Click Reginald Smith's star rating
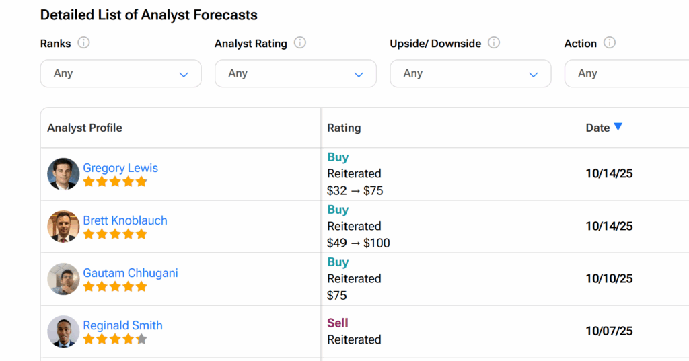 click(x=115, y=339)
